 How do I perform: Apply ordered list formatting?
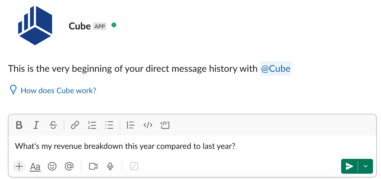click(92, 125)
